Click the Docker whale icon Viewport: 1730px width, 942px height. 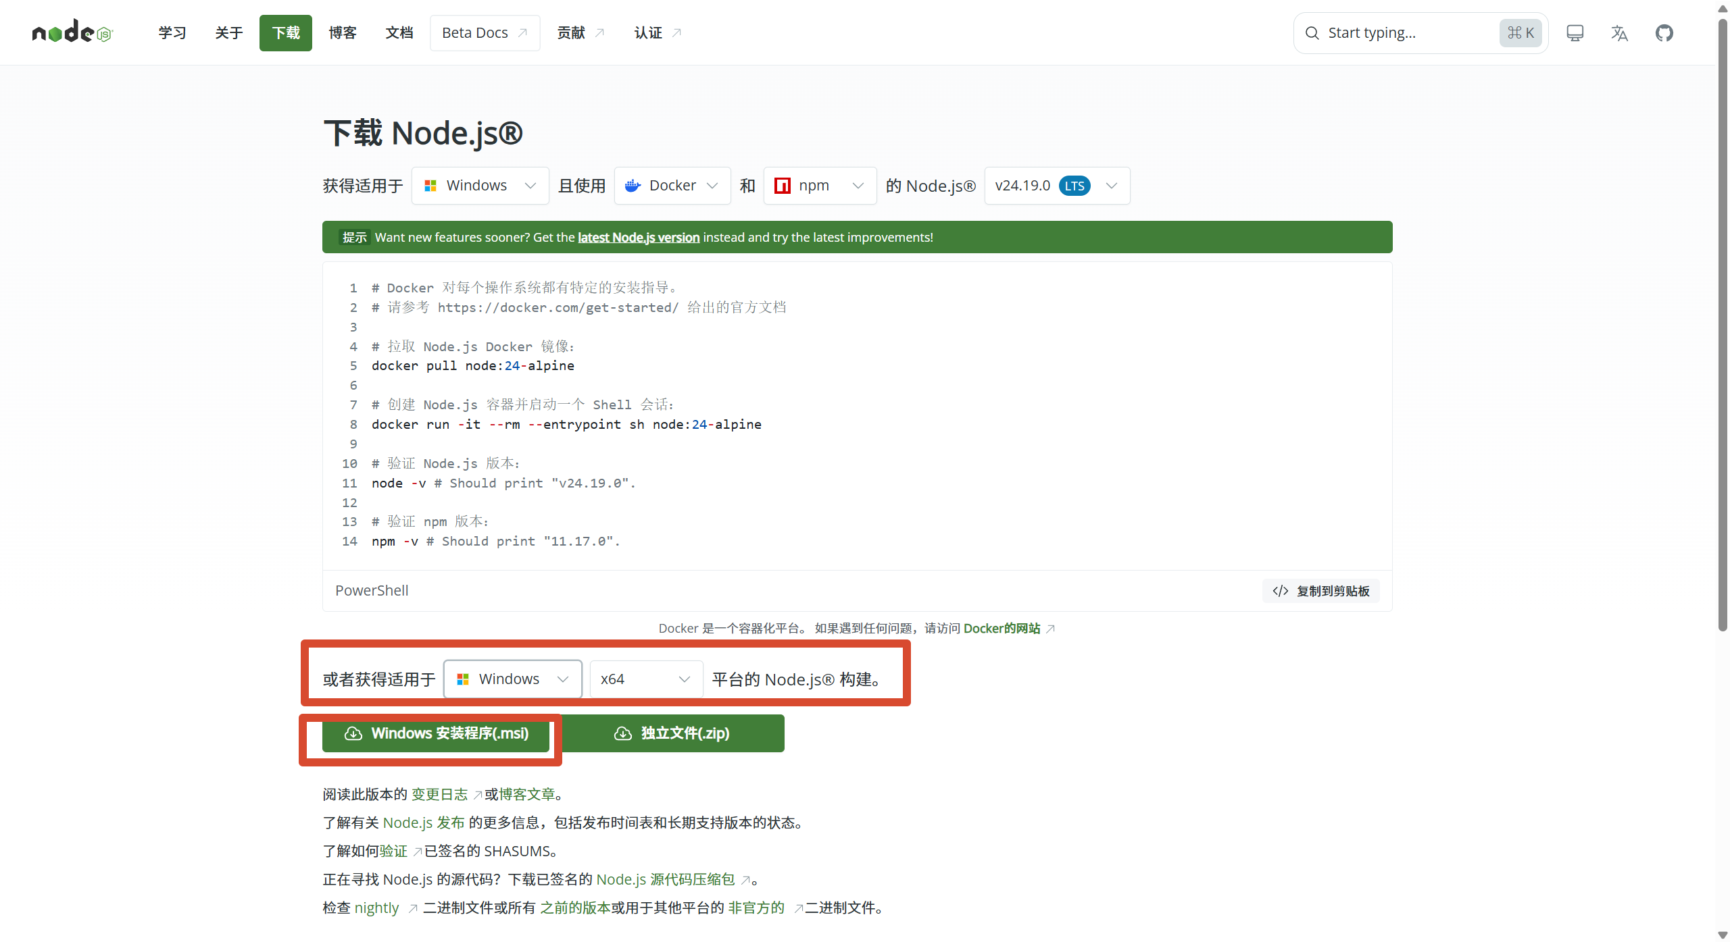633,186
